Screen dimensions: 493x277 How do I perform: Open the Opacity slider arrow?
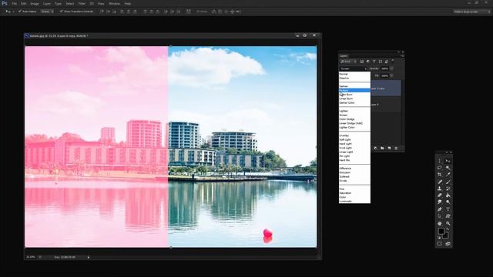392,68
